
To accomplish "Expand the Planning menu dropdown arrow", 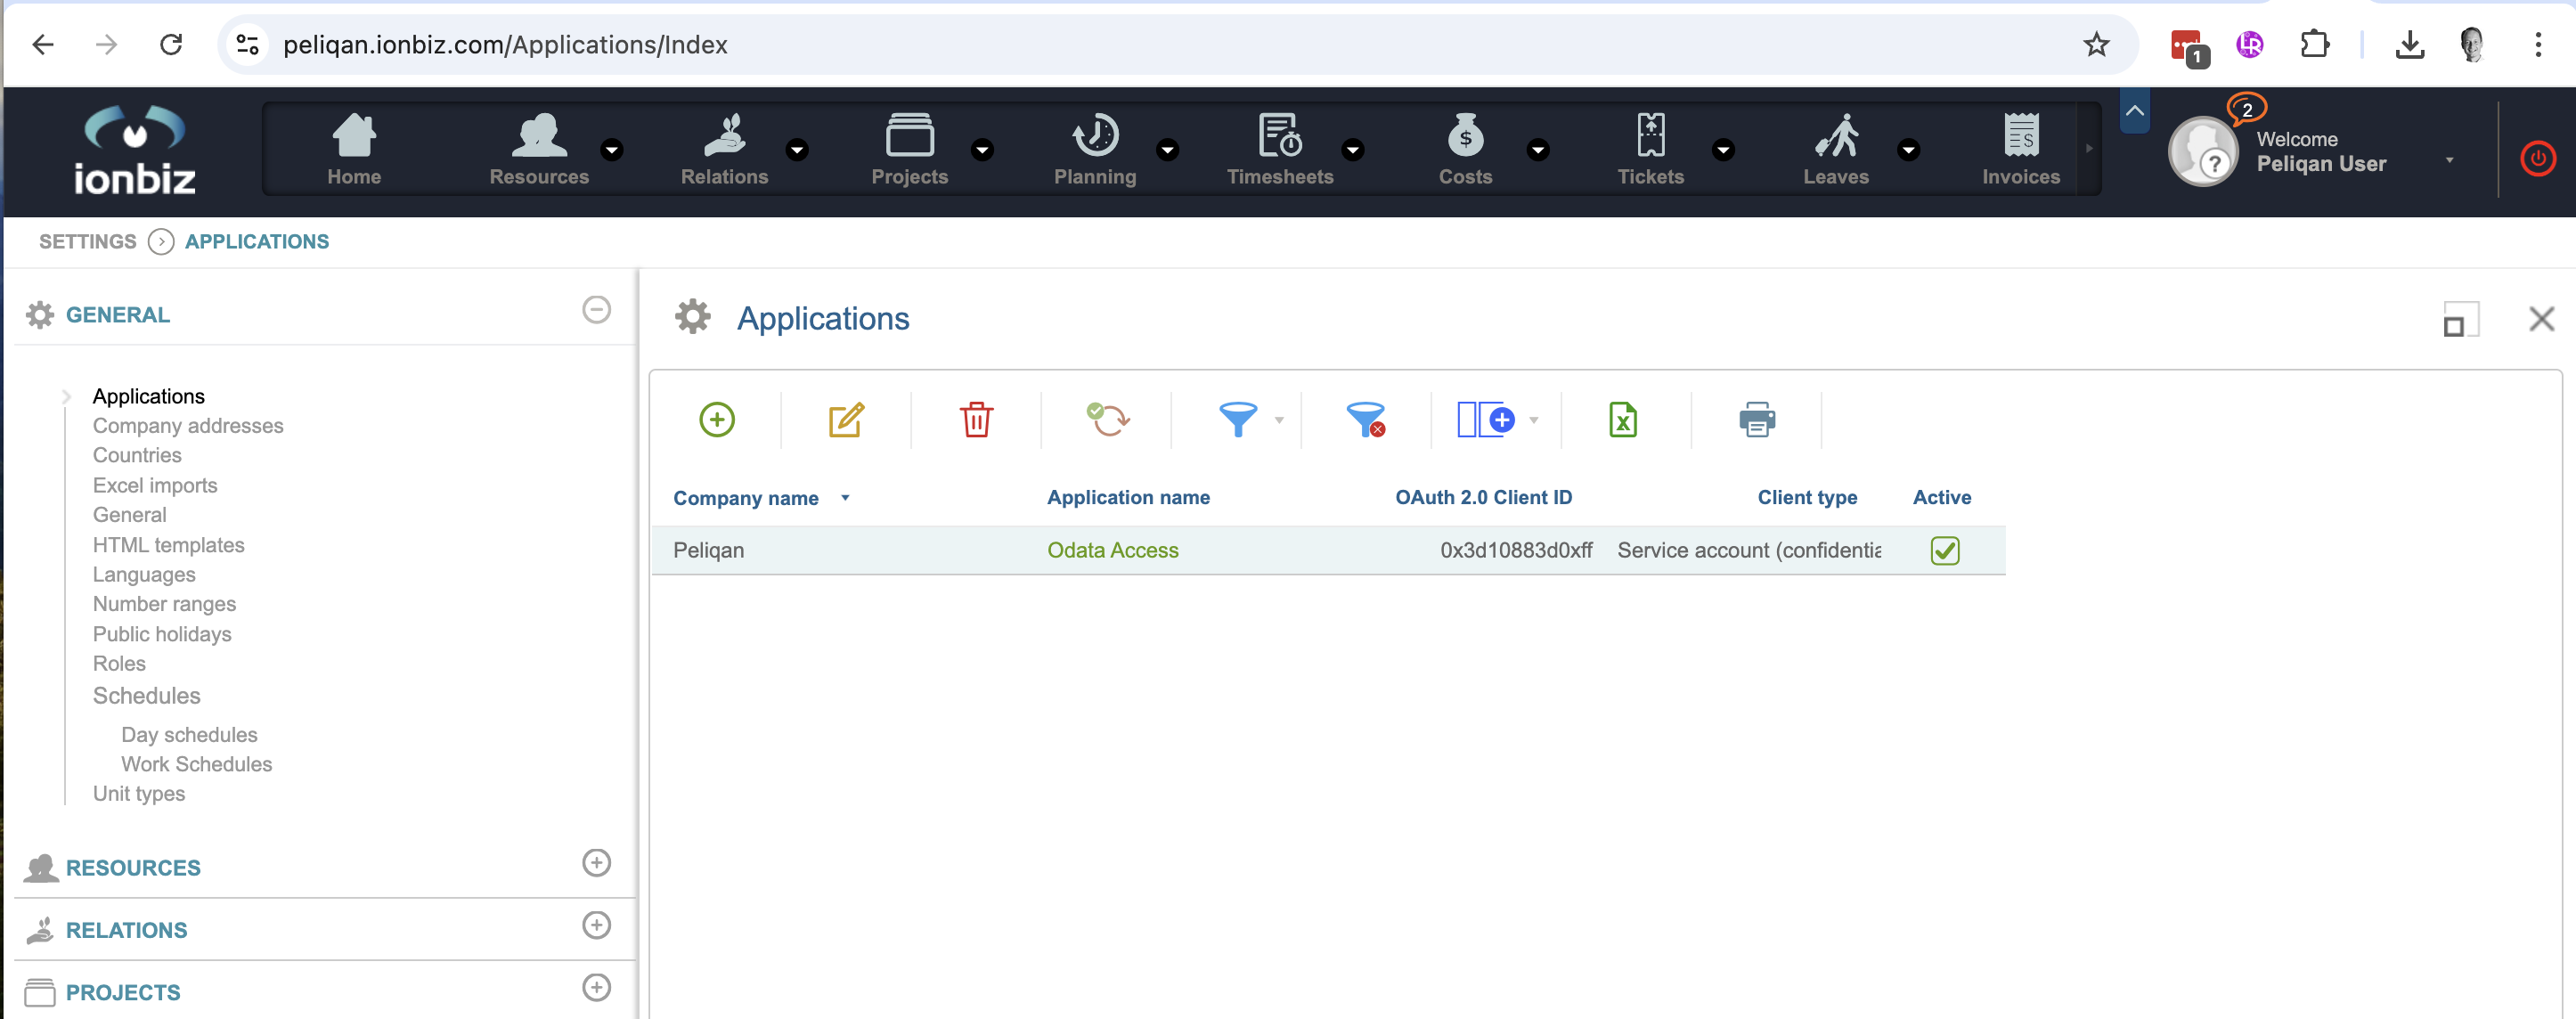I will 1167,150.
